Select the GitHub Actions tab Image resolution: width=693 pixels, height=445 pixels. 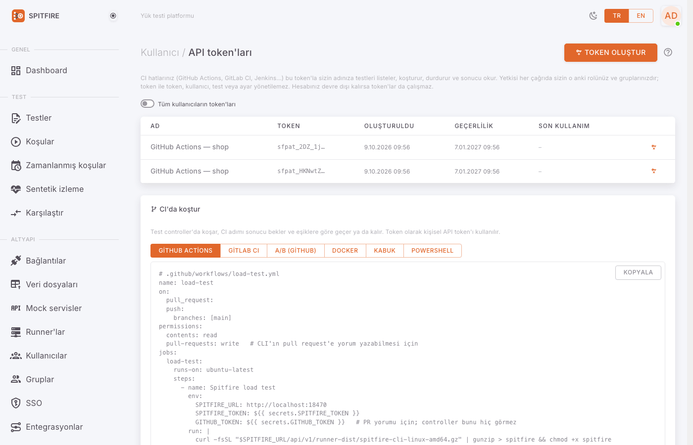coord(186,251)
